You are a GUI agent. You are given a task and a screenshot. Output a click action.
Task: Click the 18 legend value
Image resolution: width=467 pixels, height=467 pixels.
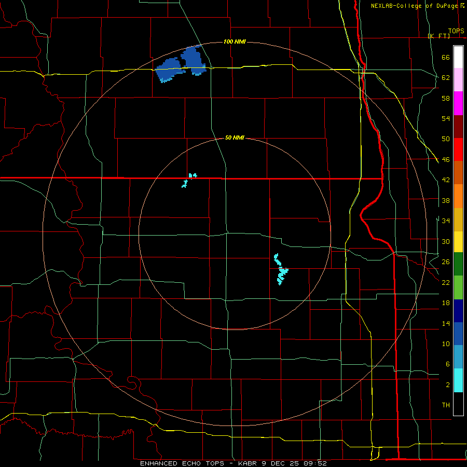[446, 303]
